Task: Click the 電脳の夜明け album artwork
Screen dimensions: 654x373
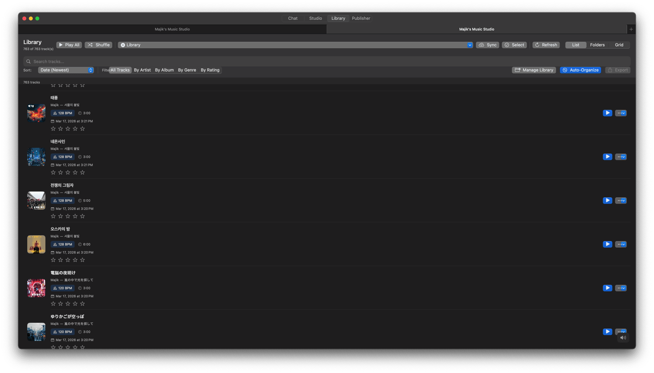Action: [x=36, y=288]
